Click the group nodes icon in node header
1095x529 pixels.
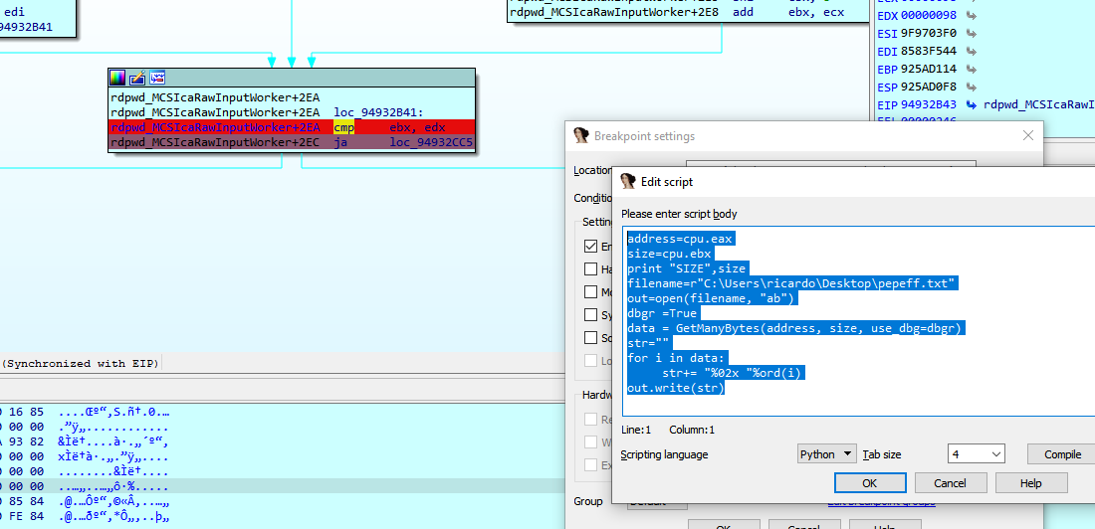click(x=156, y=78)
